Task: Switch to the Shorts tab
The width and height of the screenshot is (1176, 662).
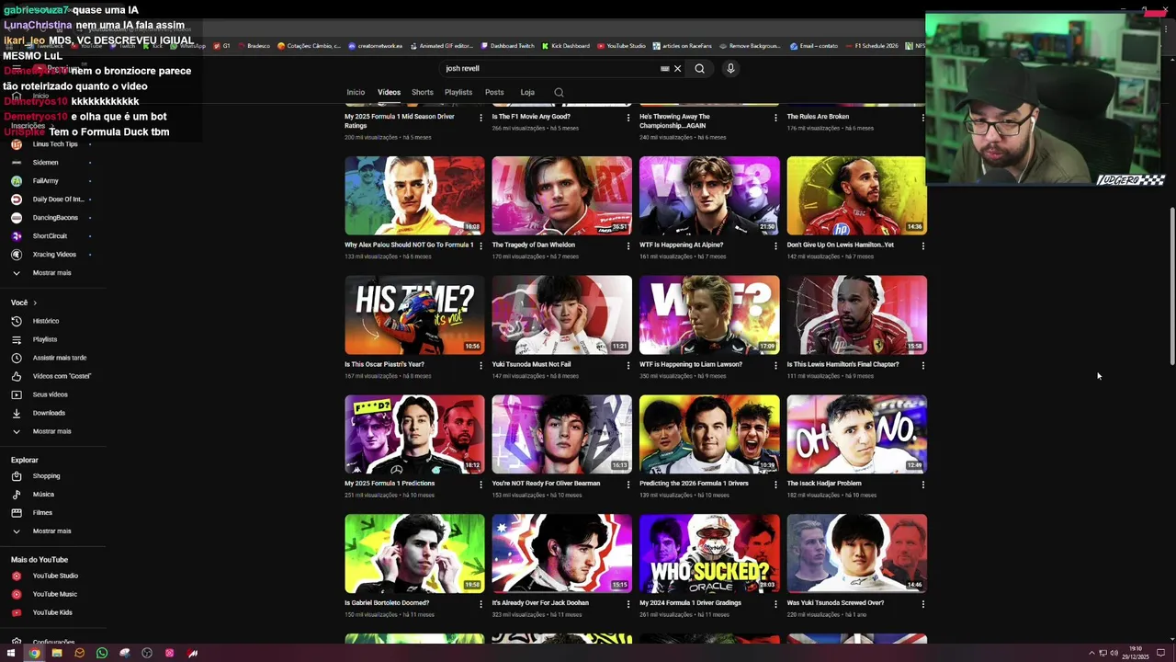Action: click(x=423, y=92)
